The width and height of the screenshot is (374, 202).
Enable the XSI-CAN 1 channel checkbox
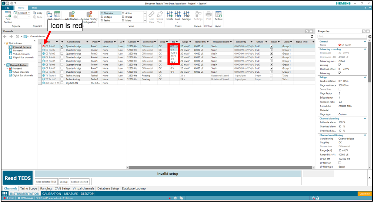coord(62,83)
